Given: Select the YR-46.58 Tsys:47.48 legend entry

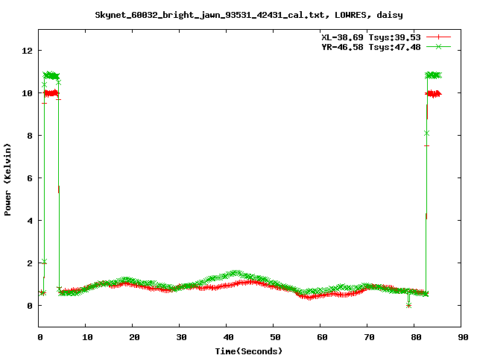Looking at the screenshot, I should pos(371,47).
